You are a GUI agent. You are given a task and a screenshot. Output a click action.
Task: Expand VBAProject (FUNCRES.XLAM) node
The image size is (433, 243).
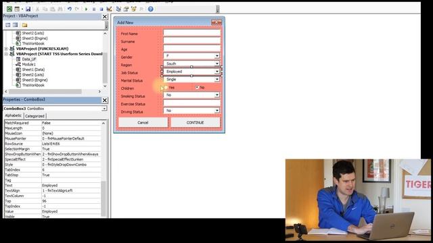tap(6, 49)
